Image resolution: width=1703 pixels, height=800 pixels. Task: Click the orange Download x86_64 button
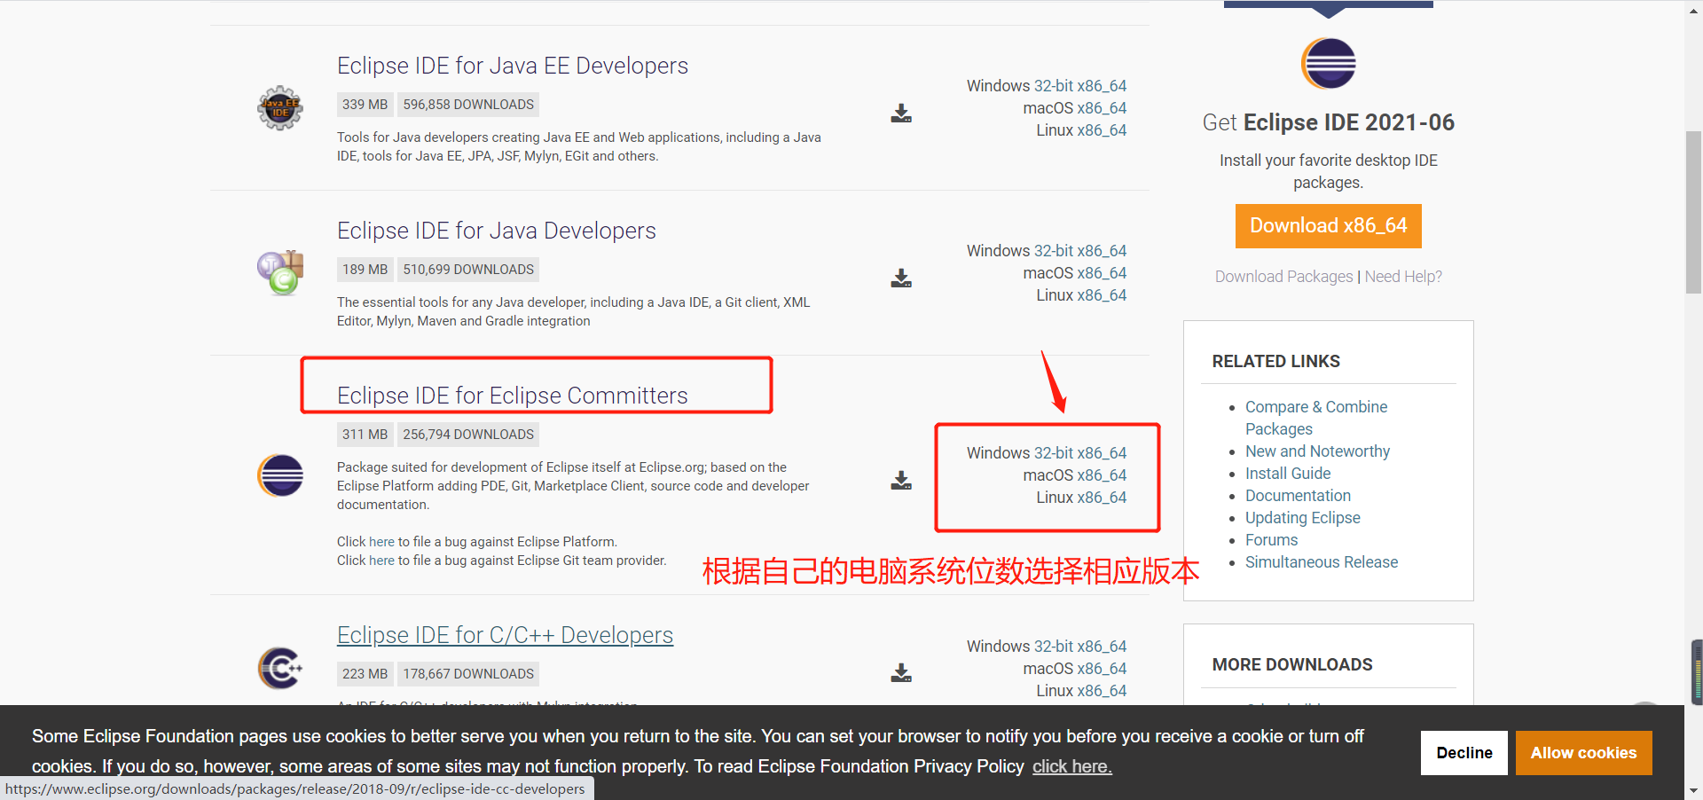1328,226
